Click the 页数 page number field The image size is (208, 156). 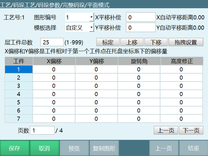pos(42,130)
